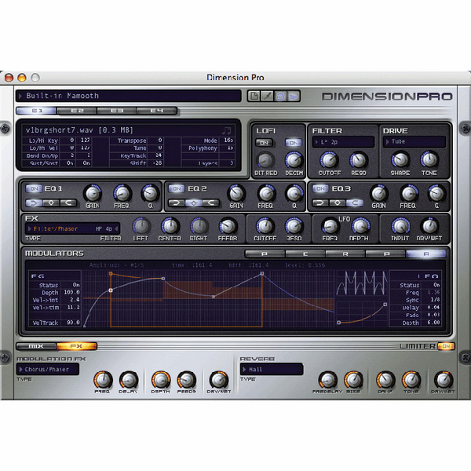Screen dimensions: 471x471
Task: Toggle the LOFI Decim ON button
Action: [x=294, y=143]
